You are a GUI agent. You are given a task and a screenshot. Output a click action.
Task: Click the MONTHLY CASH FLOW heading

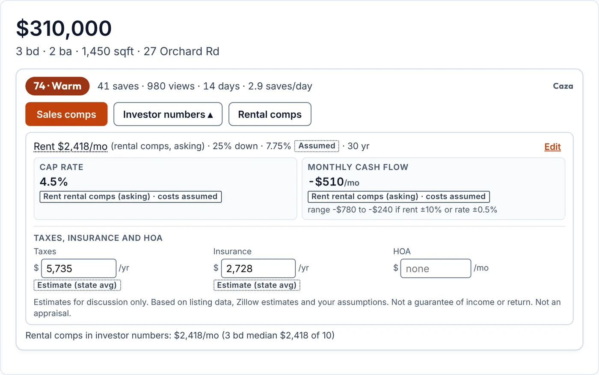(358, 167)
